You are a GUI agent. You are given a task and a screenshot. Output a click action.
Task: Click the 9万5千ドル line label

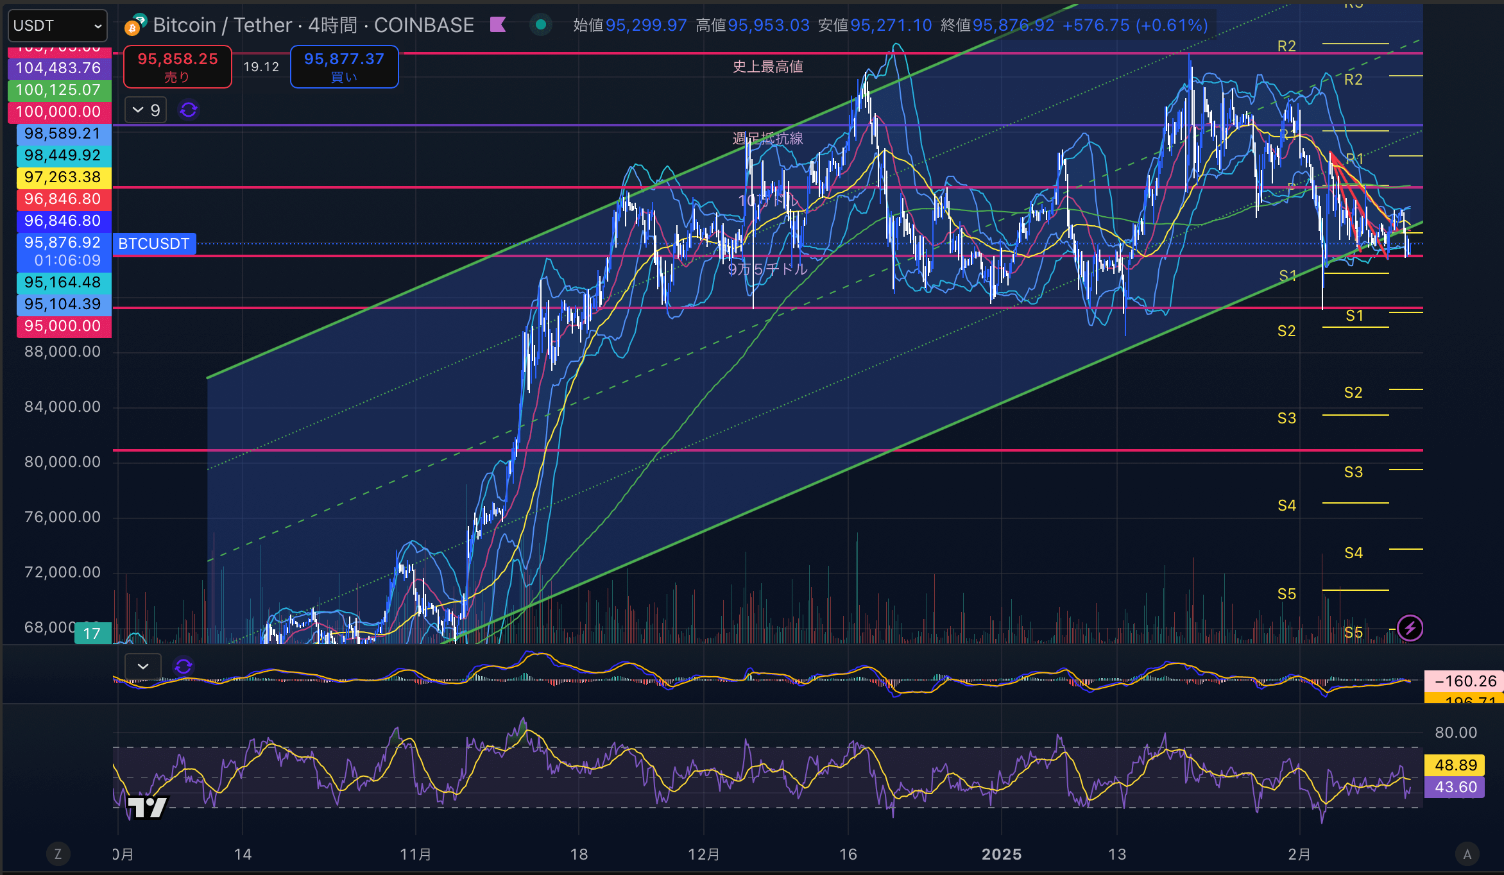pyautogui.click(x=768, y=269)
